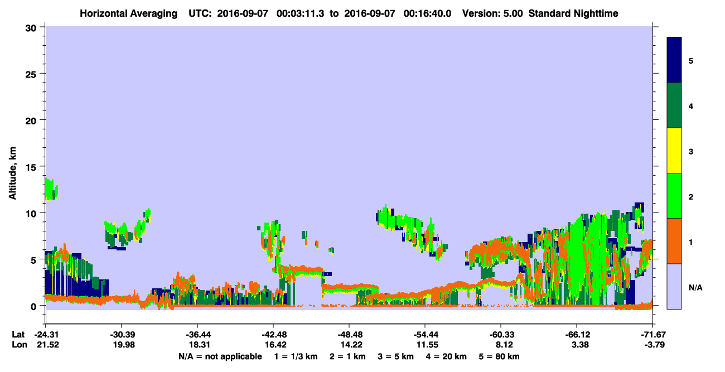
Task: Click the altitude tick label 25
Action: (x=32, y=74)
